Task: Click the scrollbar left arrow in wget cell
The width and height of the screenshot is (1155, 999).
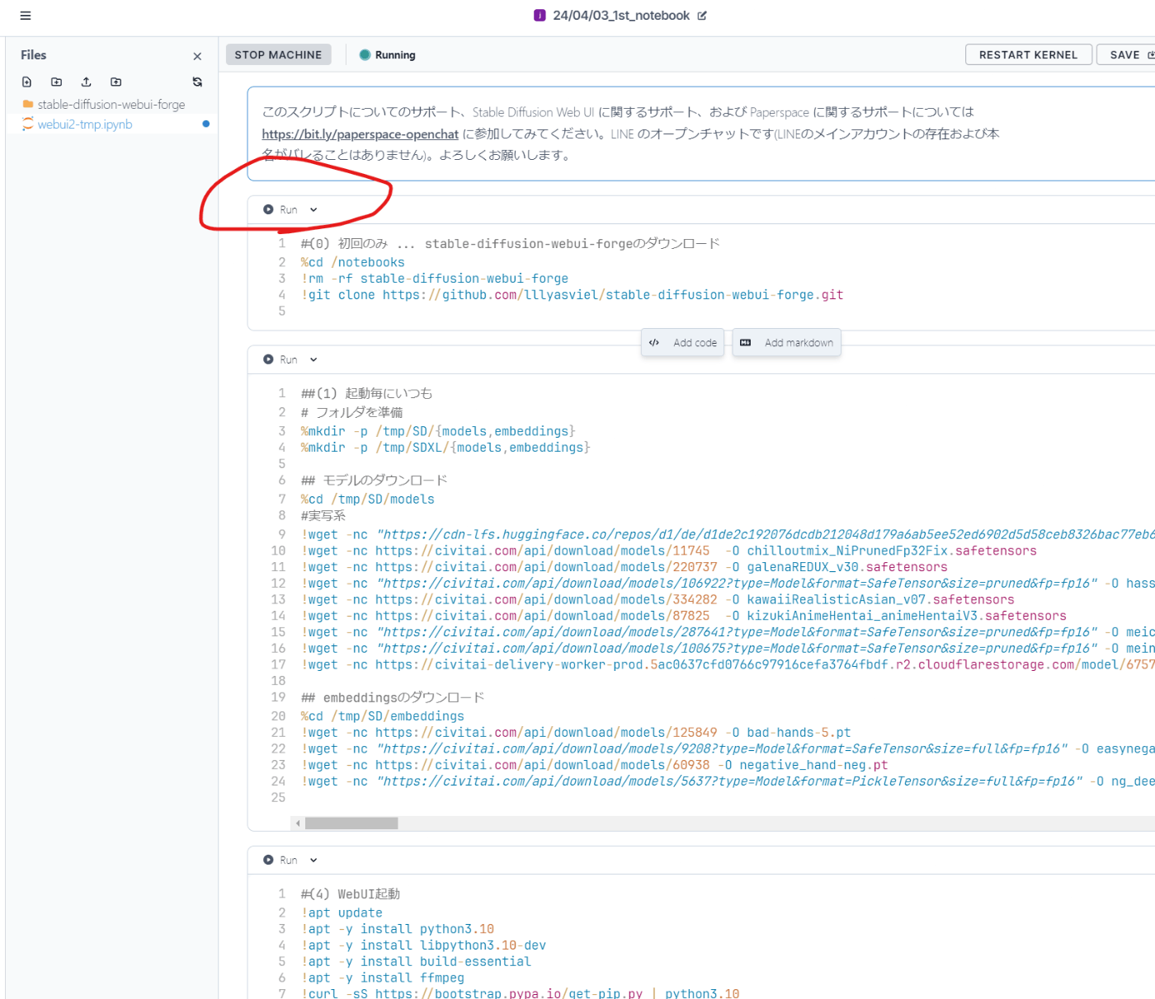Action: point(298,823)
